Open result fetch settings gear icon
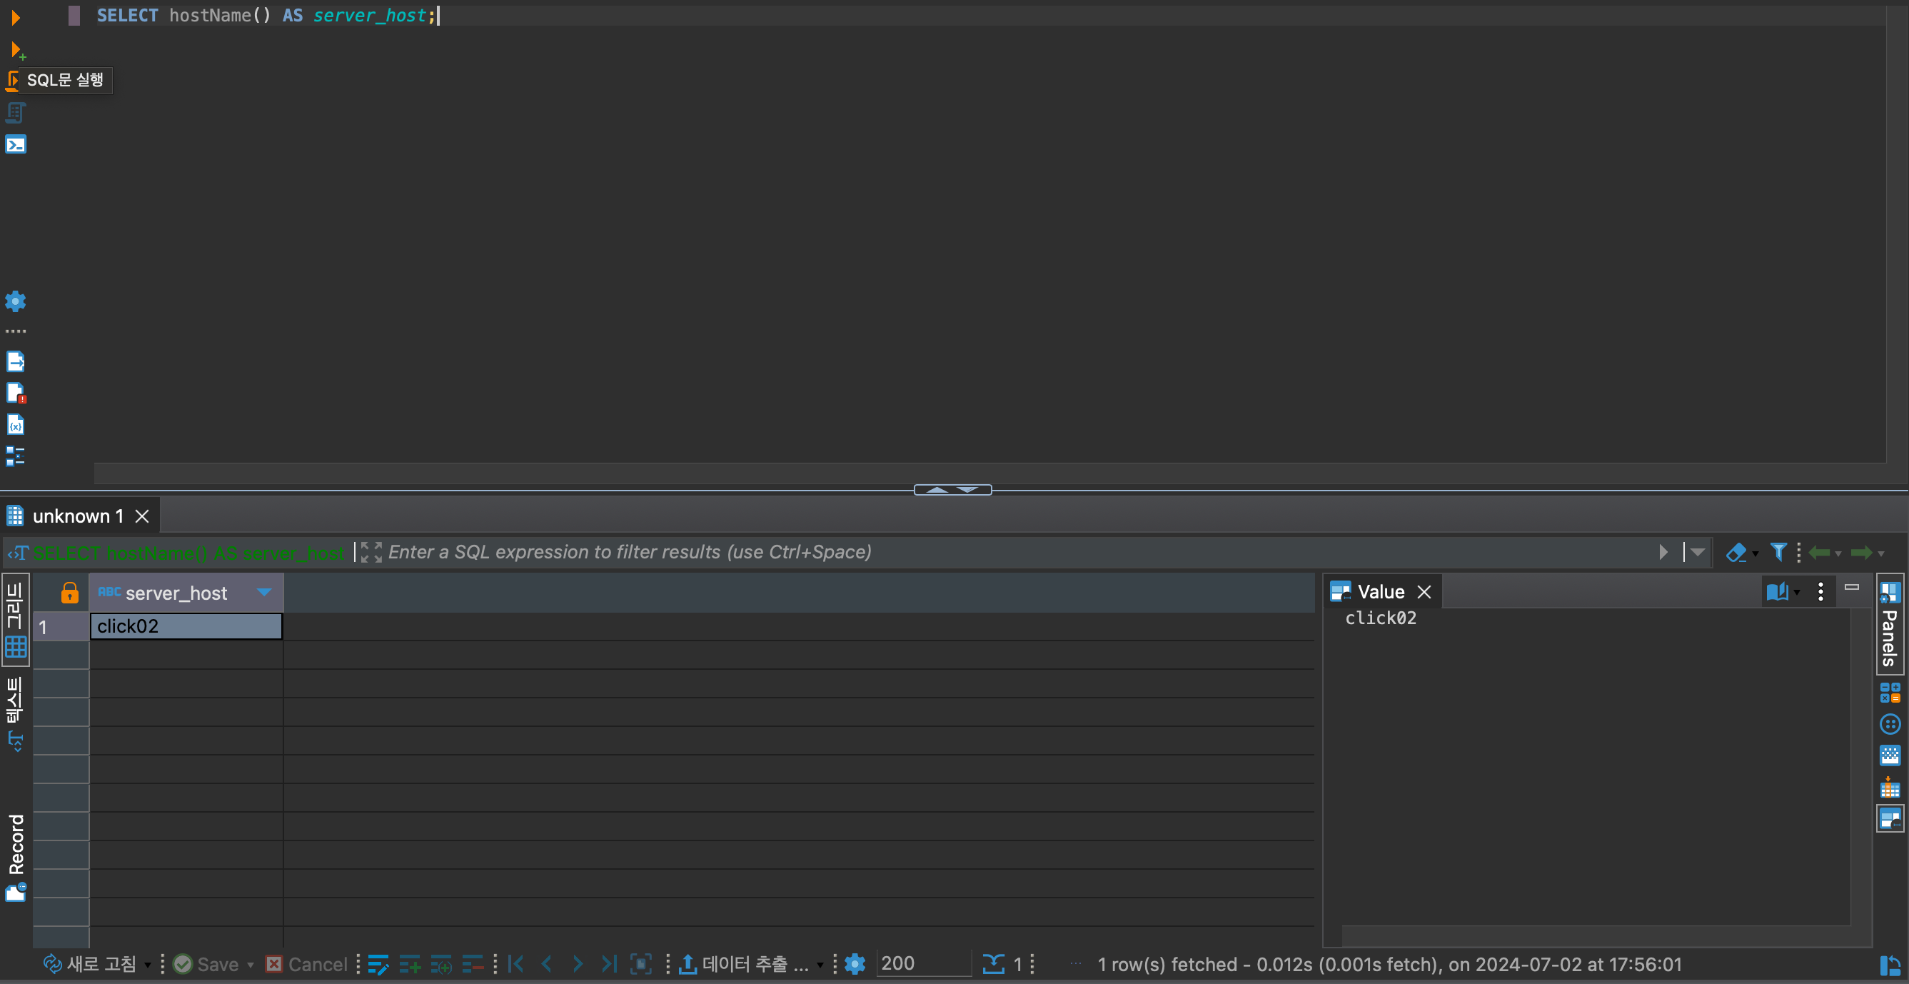The width and height of the screenshot is (1909, 984). pos(855,964)
